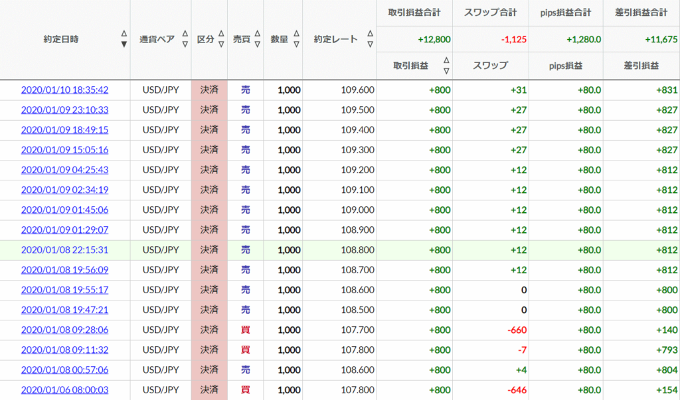Open trade dated 2020/01/08 09:28:06
The height and width of the screenshot is (400, 680).
64,330
